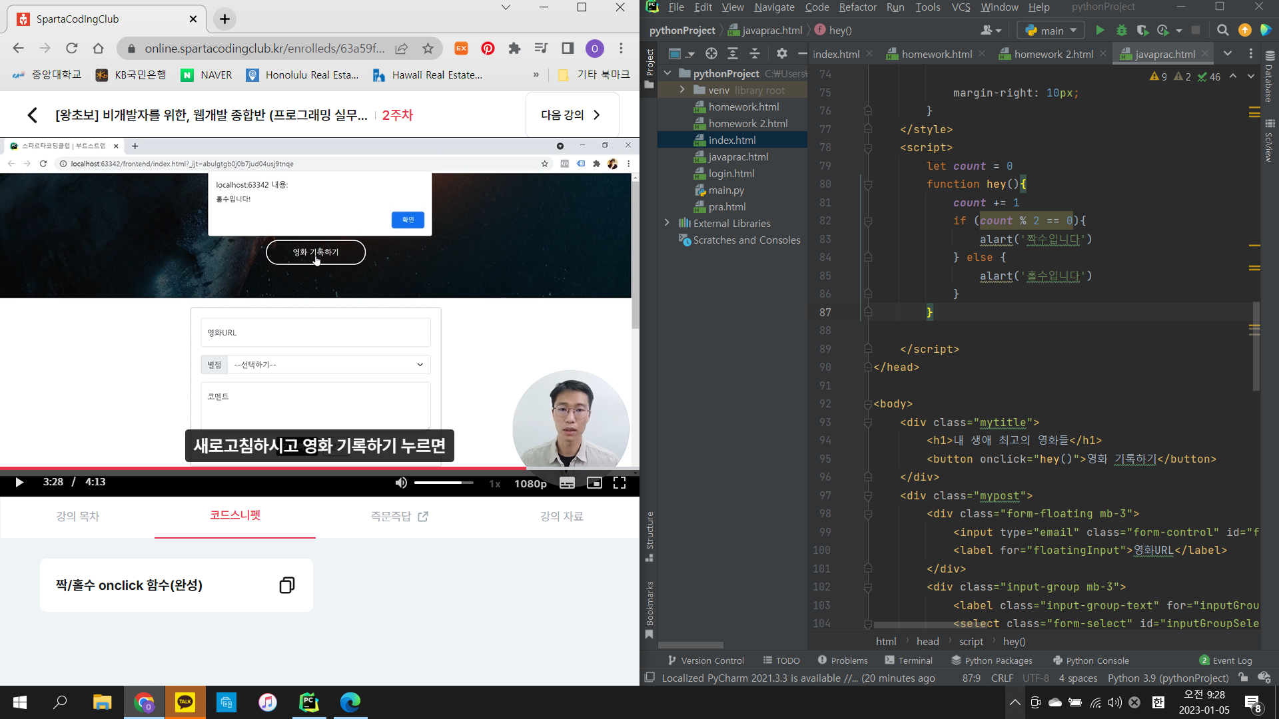Open Chrome profile avatar
Image resolution: width=1279 pixels, height=719 pixels.
click(594, 49)
